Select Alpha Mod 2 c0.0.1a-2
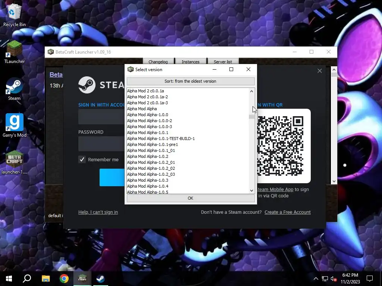 (188, 97)
